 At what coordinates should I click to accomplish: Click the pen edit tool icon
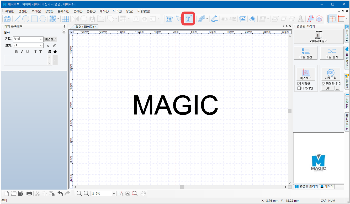click(x=214, y=19)
